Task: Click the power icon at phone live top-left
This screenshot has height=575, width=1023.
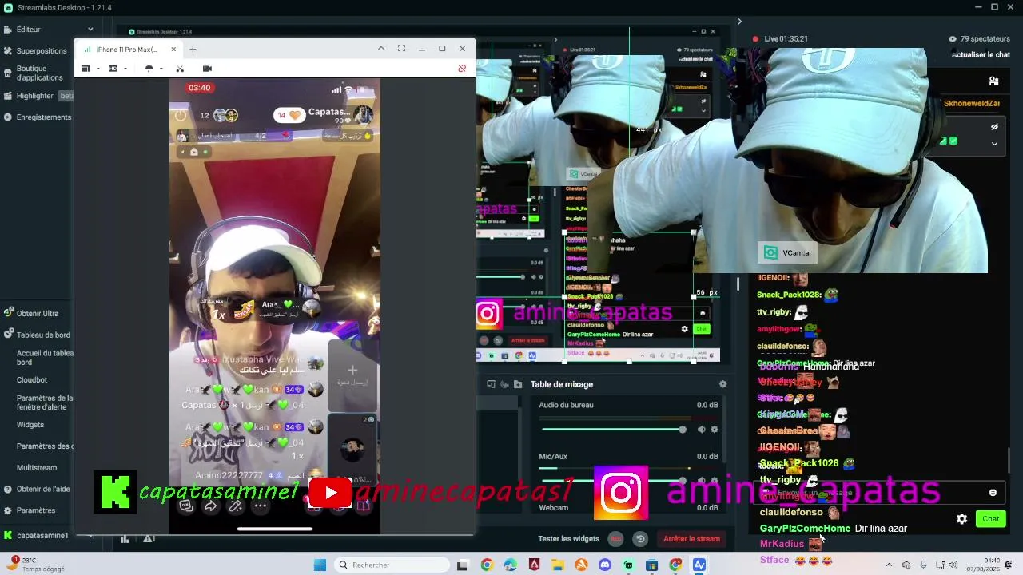Action: click(181, 115)
